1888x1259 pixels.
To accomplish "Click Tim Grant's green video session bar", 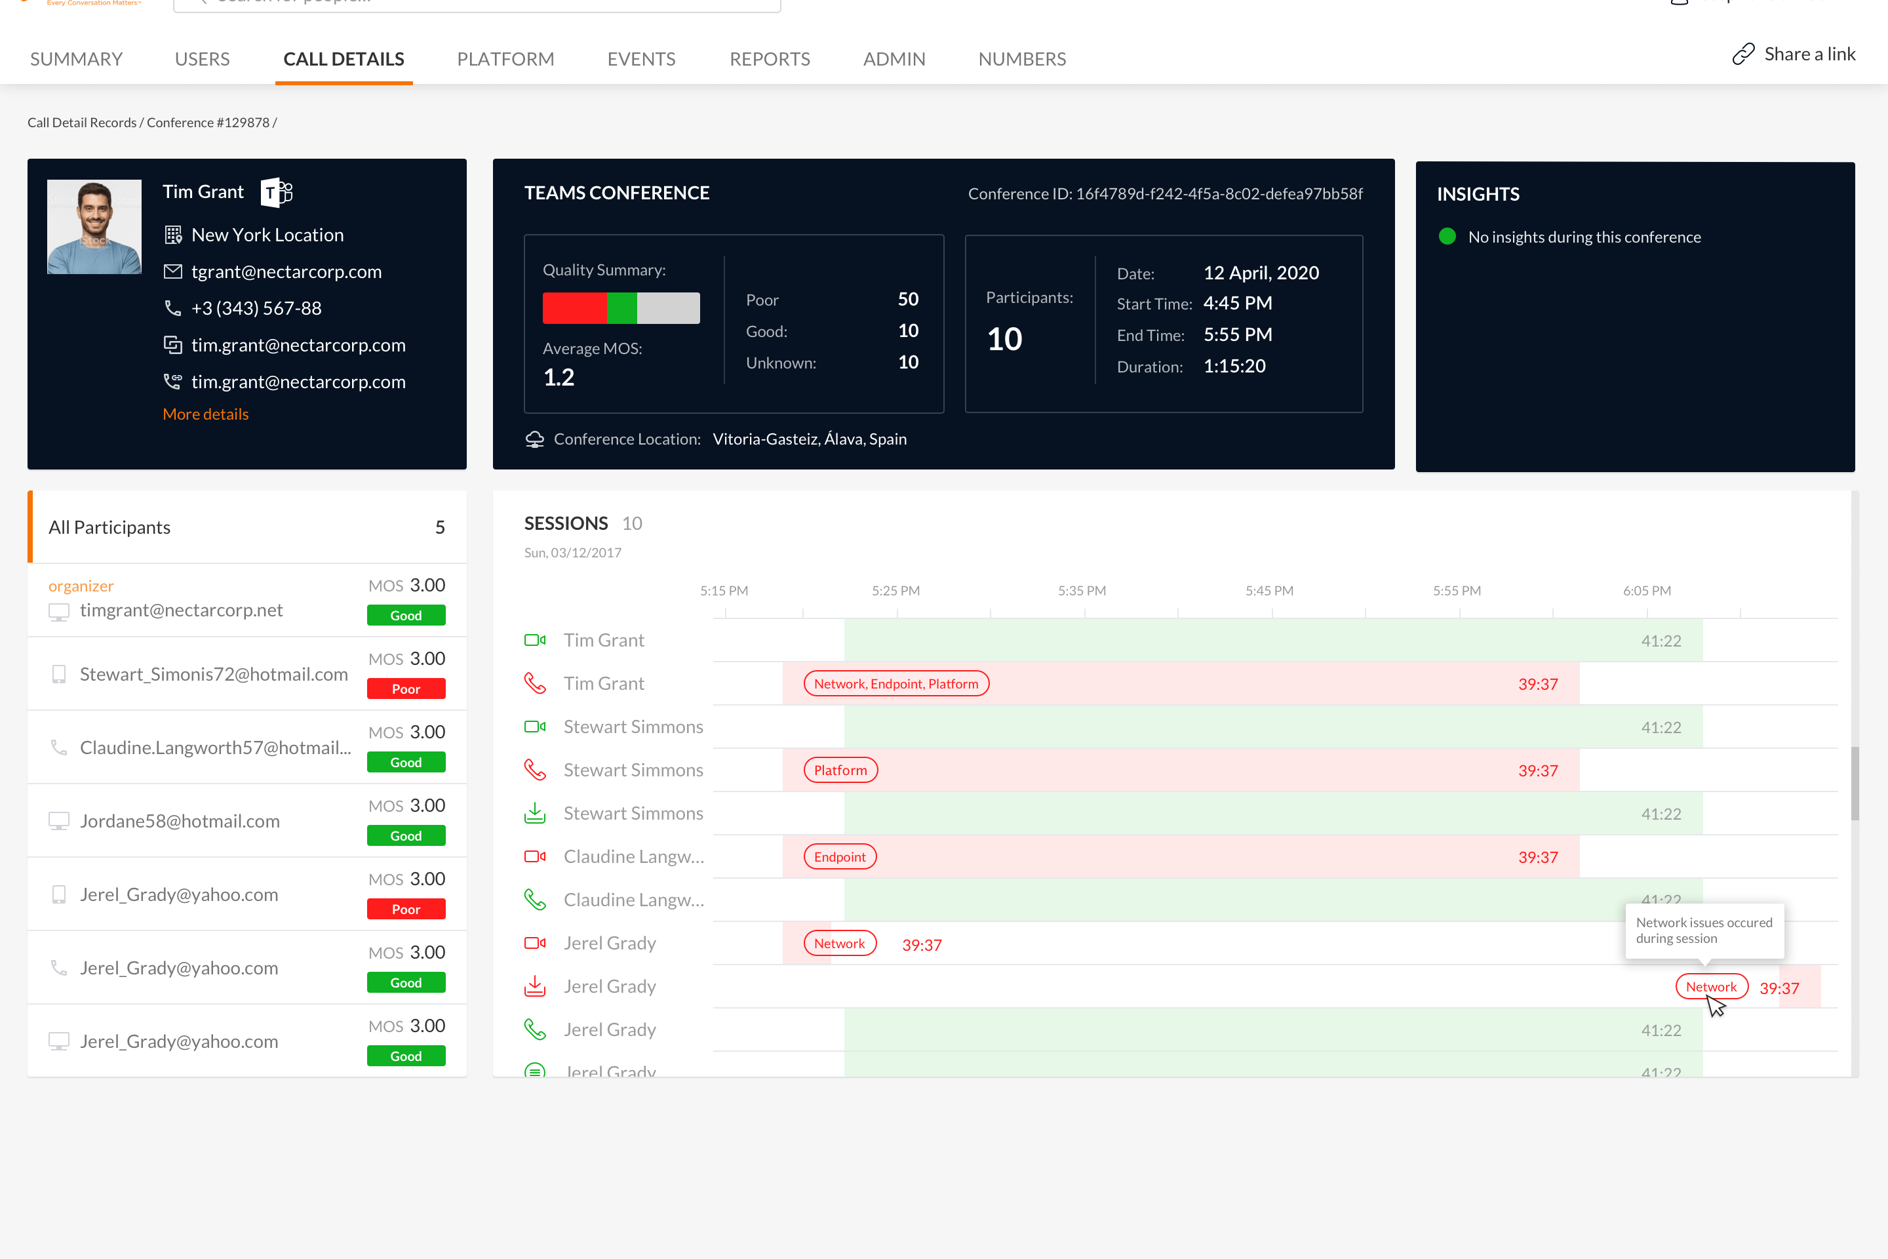I will (1273, 640).
